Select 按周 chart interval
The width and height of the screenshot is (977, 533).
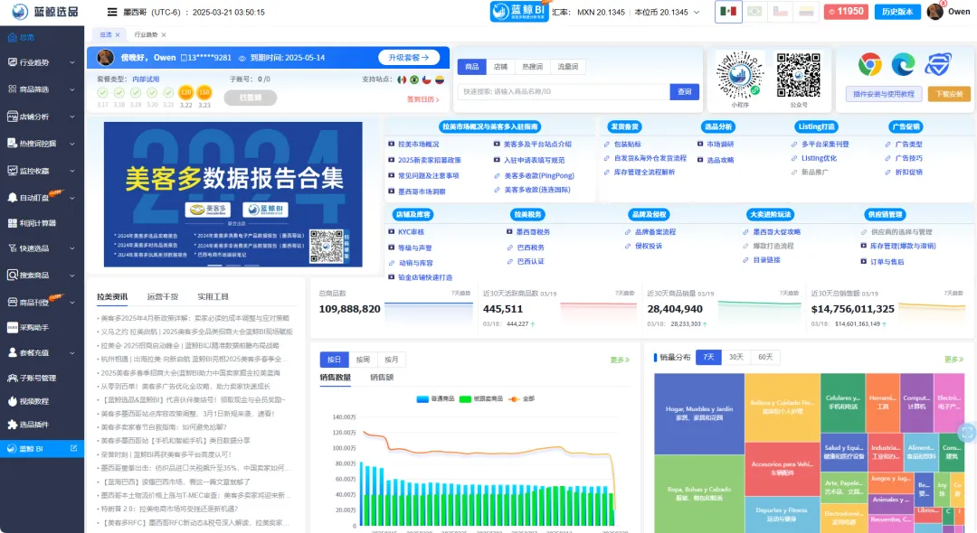click(x=363, y=360)
